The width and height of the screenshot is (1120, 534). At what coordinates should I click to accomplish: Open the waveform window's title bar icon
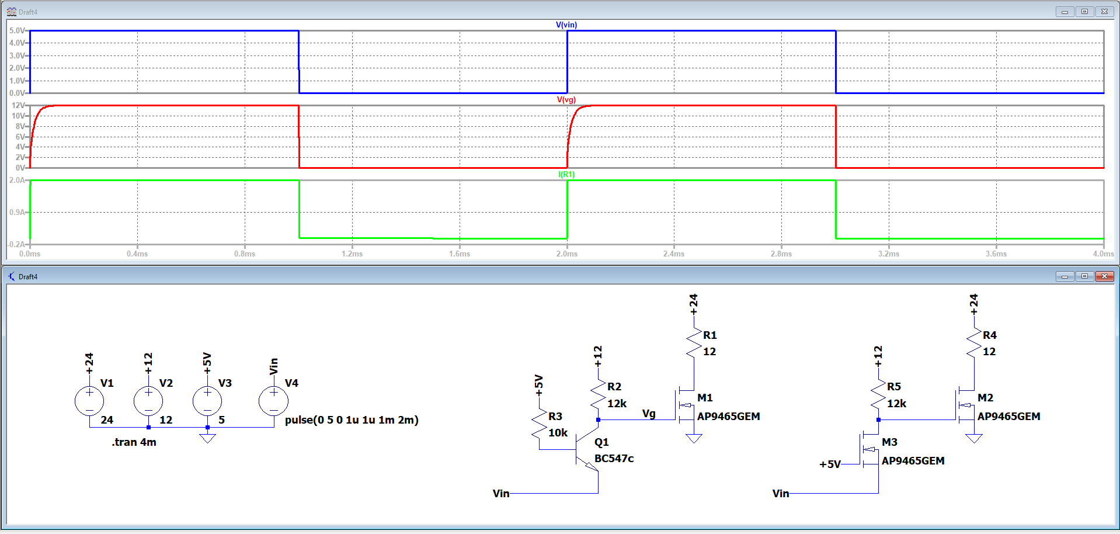[12, 12]
